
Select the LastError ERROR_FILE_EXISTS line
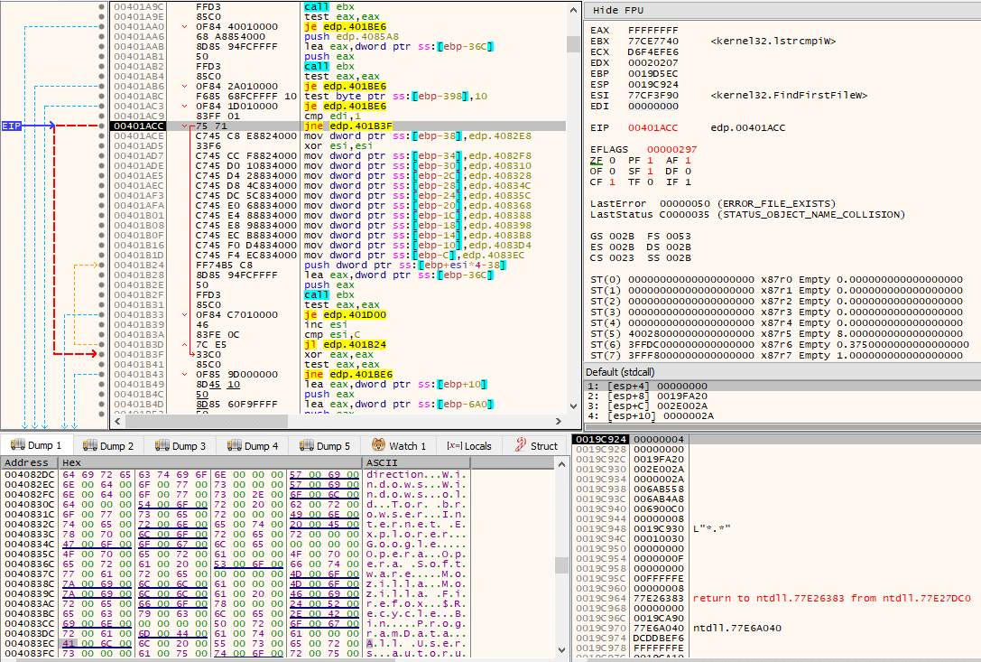coord(713,204)
